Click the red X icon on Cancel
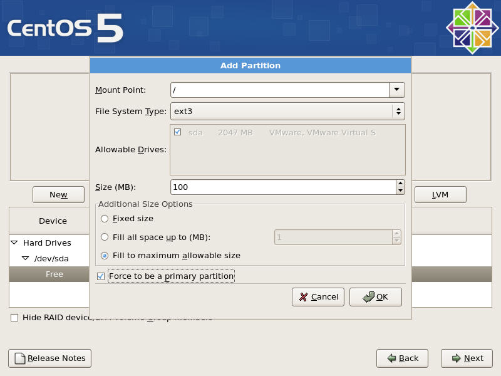 (303, 297)
